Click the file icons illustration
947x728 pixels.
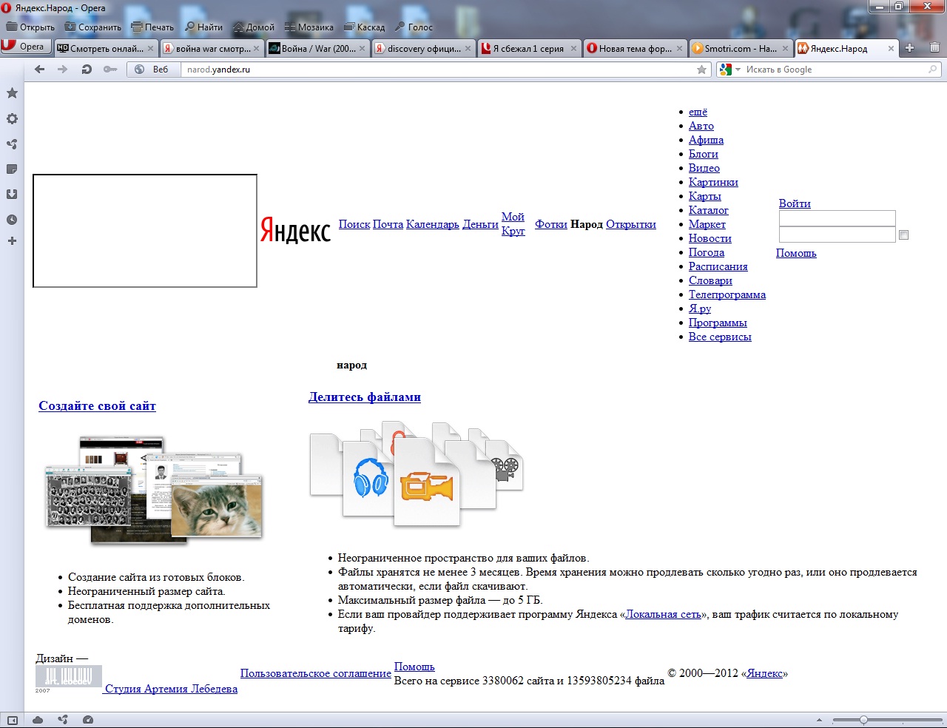coord(417,474)
